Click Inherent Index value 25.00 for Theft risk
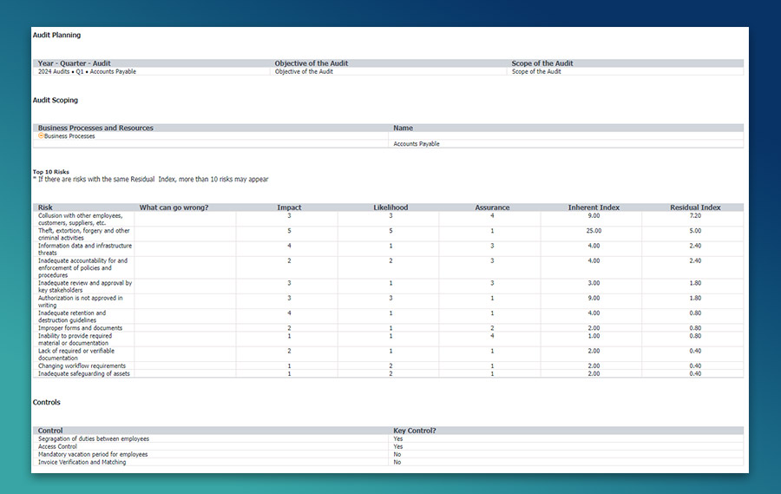The height and width of the screenshot is (494, 781). 594,231
